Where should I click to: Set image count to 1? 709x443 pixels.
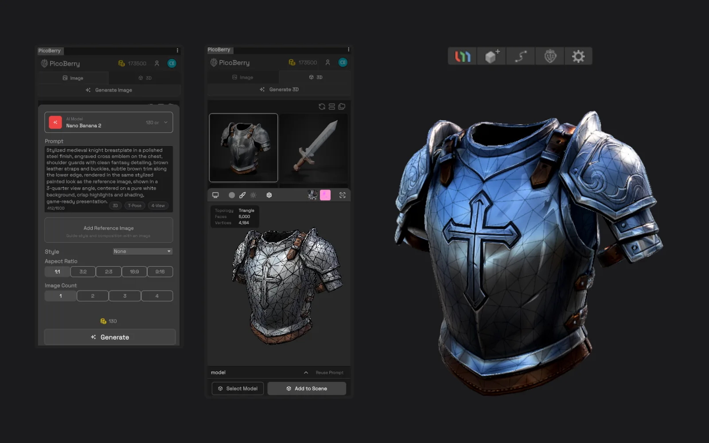pyautogui.click(x=61, y=296)
